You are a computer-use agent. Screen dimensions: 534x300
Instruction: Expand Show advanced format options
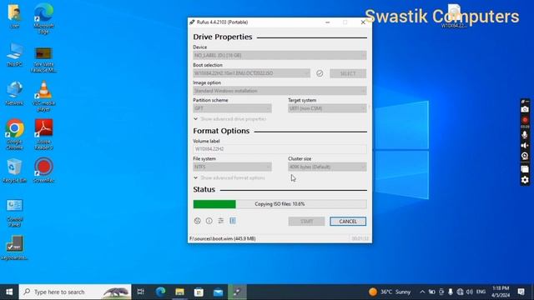pyautogui.click(x=229, y=177)
